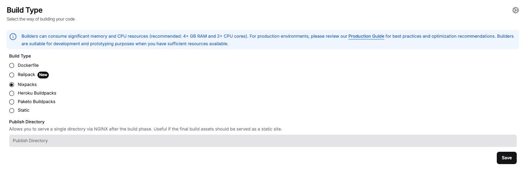Viewport: 526px width, 173px height.
Task: Click the large Build Type page heading
Action: [x=25, y=10]
